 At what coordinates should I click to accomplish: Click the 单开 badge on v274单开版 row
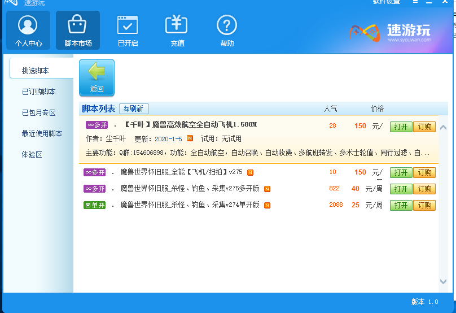(94, 205)
